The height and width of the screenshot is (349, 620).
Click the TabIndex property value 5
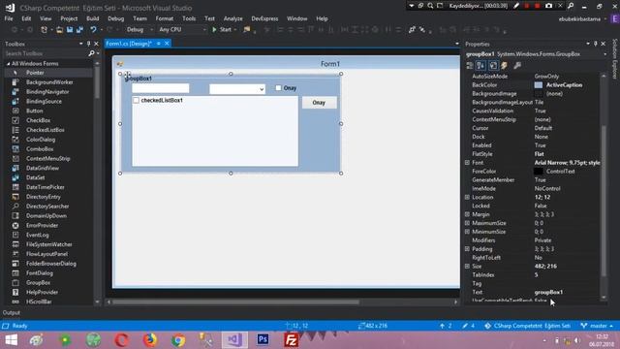[536, 274]
